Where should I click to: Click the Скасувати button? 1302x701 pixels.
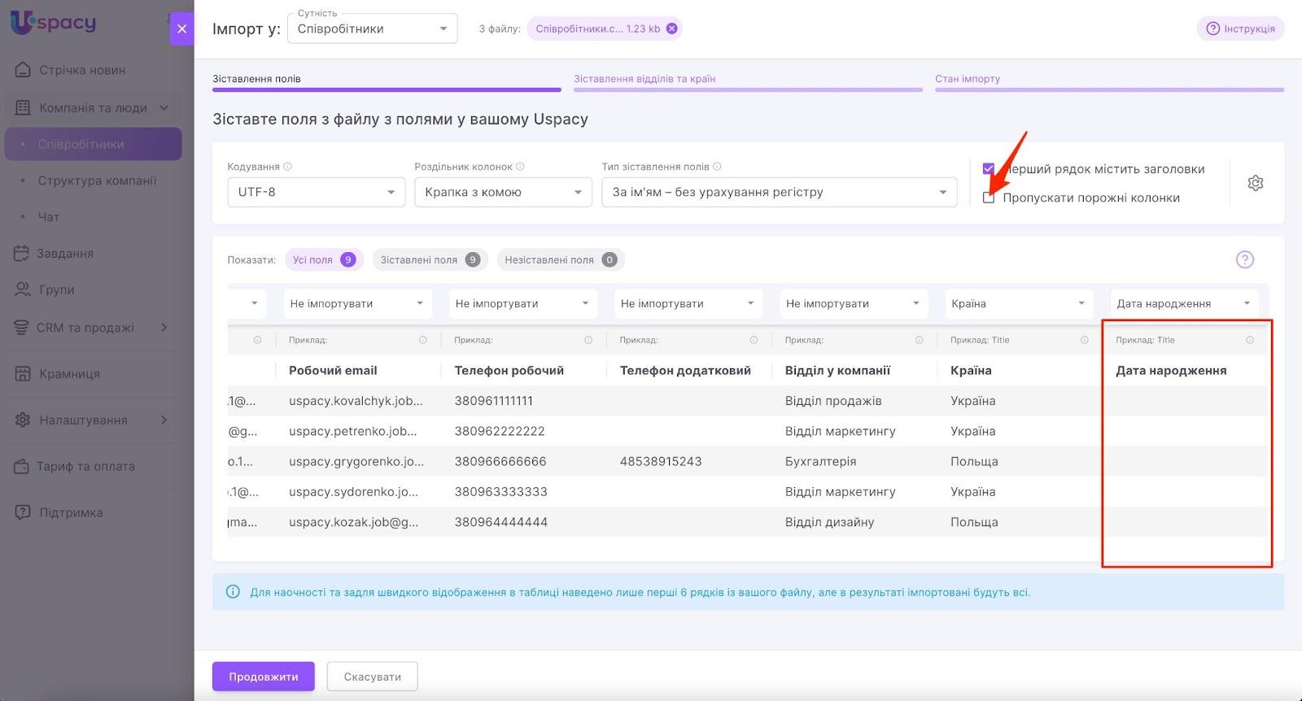click(x=372, y=677)
